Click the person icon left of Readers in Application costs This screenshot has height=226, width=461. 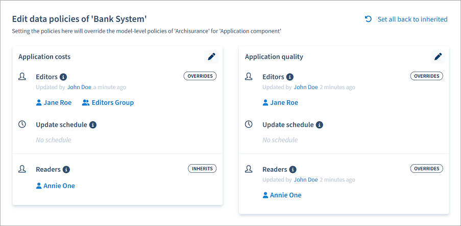pos(22,169)
